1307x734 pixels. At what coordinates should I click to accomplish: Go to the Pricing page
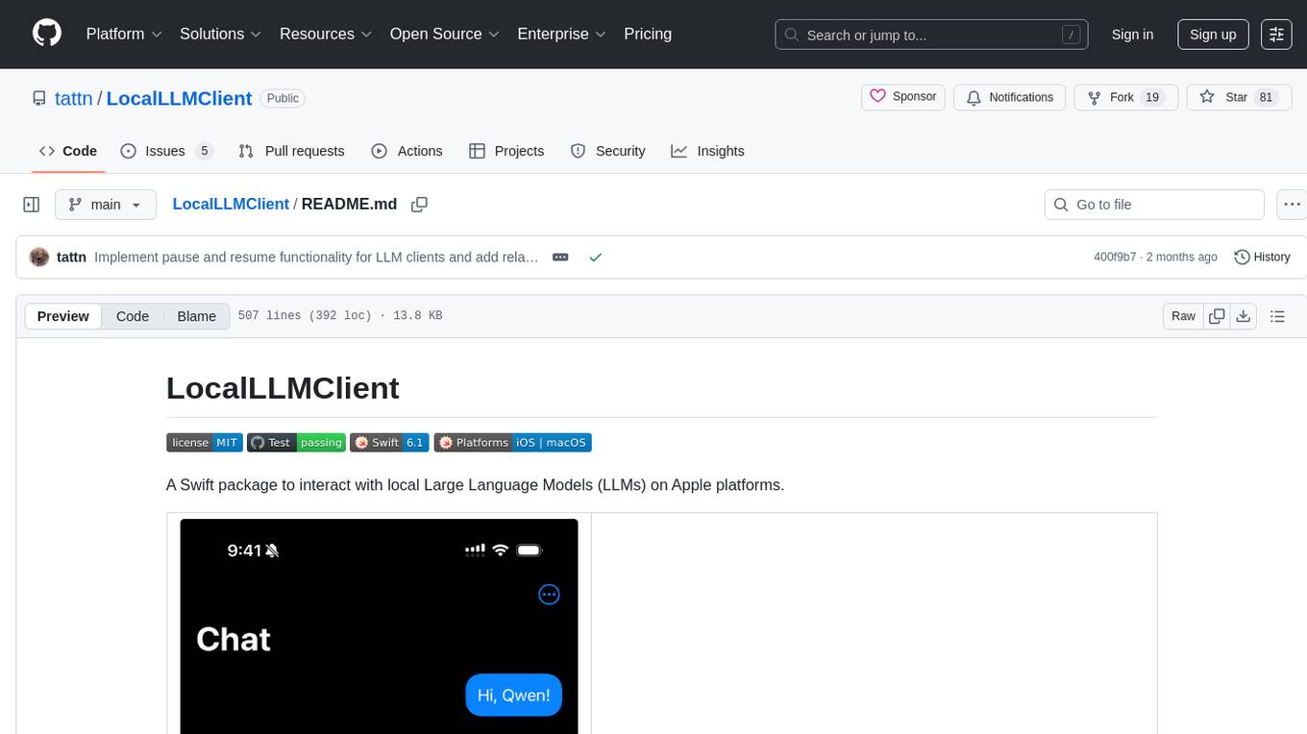coord(648,34)
